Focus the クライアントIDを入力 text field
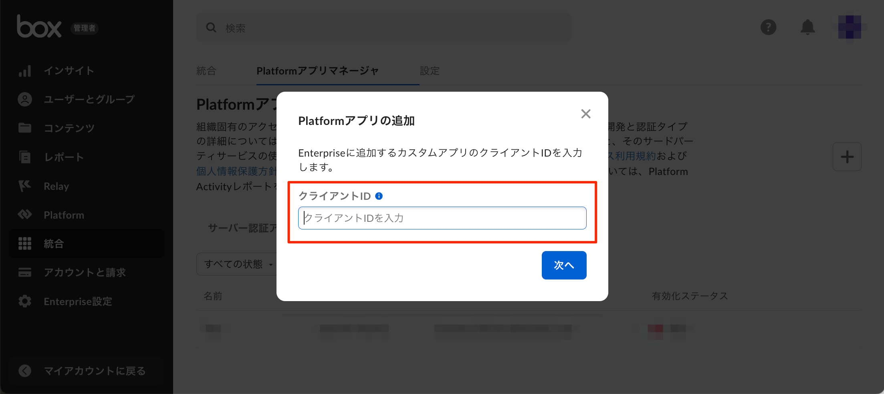The image size is (884, 394). [x=442, y=218]
